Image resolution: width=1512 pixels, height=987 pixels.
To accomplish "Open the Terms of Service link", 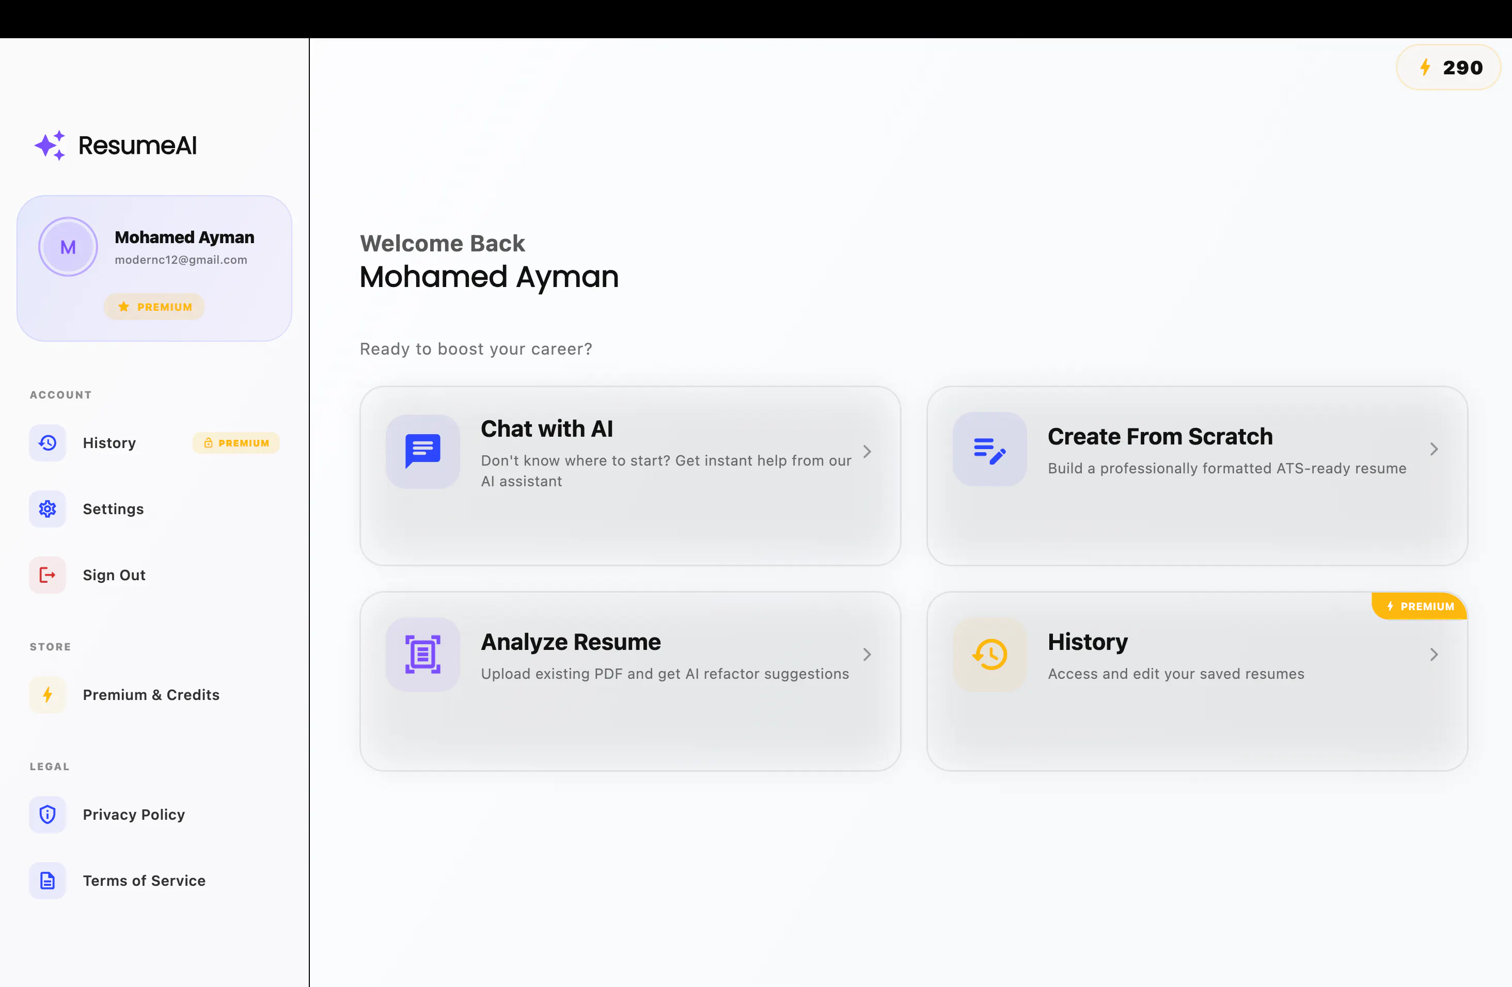I will click(x=154, y=880).
